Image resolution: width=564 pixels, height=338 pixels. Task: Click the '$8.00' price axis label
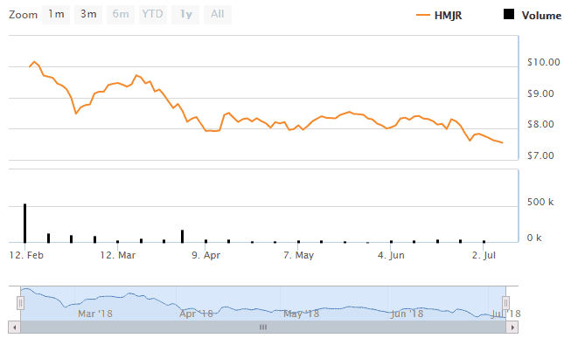pyautogui.click(x=540, y=124)
